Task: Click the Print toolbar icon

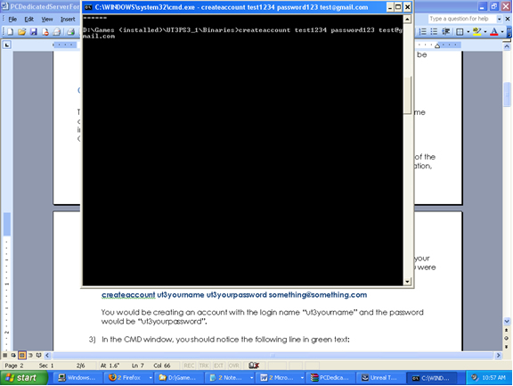Action: [x=70, y=31]
